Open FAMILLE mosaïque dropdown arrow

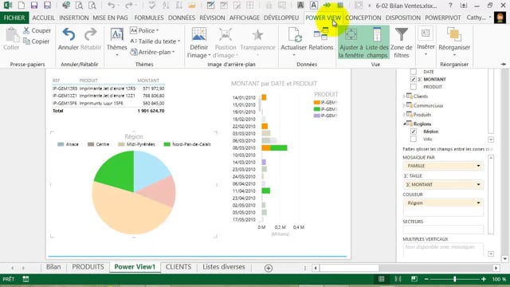pos(478,166)
